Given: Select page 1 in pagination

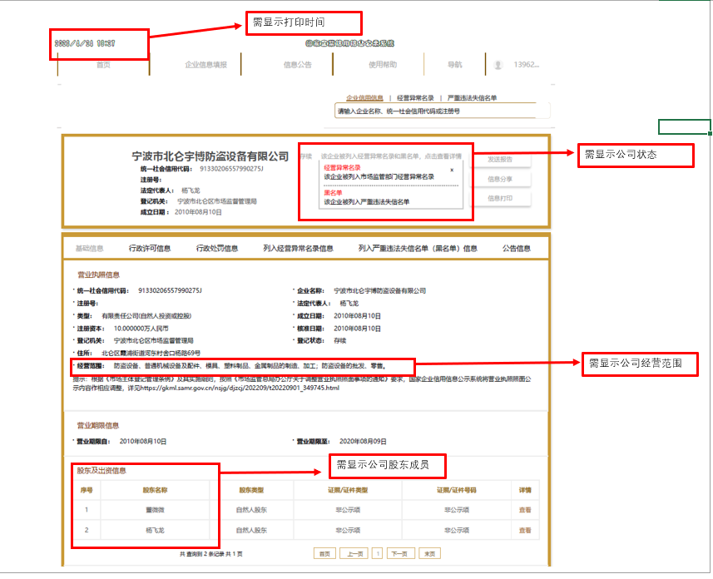Looking at the screenshot, I should (378, 553).
